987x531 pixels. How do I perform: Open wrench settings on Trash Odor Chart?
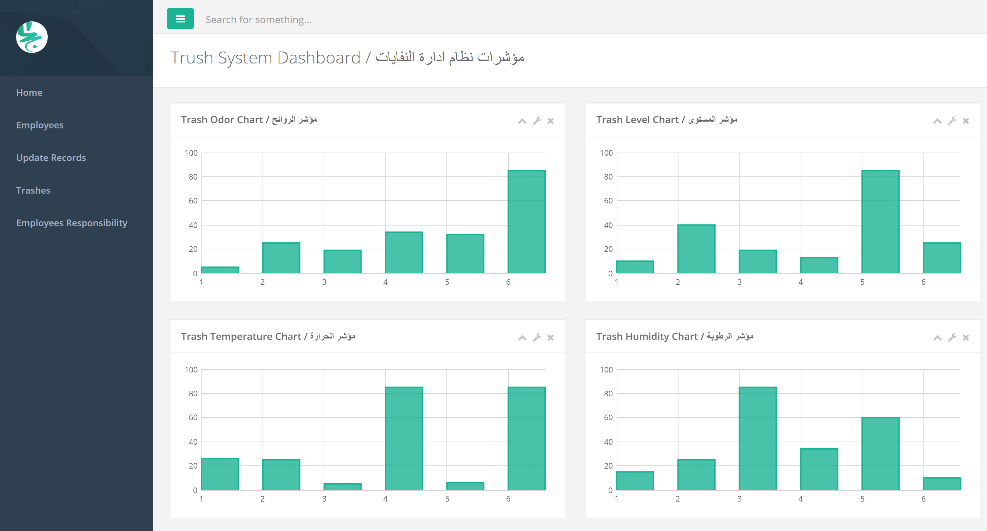[537, 121]
